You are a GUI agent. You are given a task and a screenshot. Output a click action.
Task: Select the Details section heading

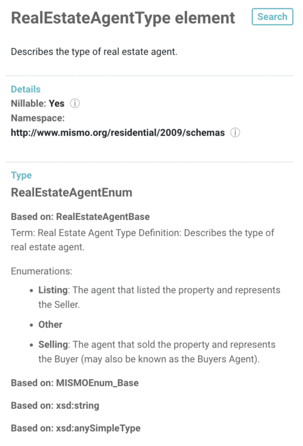pyautogui.click(x=26, y=89)
